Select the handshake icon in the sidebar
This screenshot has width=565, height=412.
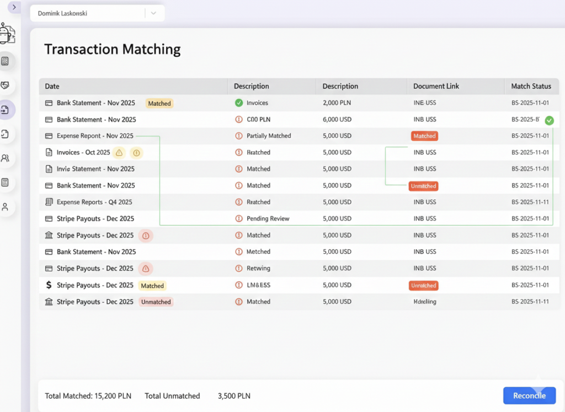pos(5,85)
